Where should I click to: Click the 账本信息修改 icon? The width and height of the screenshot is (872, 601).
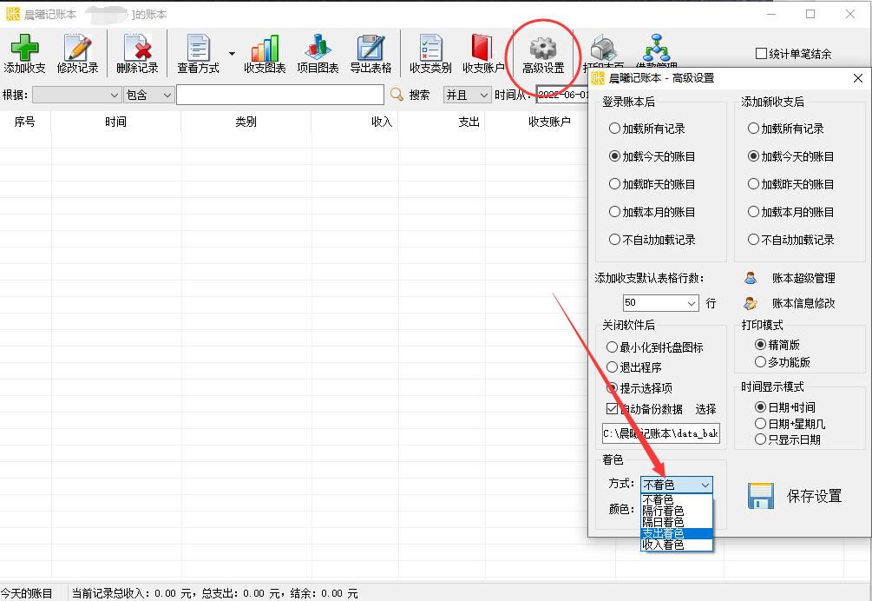coord(751,303)
